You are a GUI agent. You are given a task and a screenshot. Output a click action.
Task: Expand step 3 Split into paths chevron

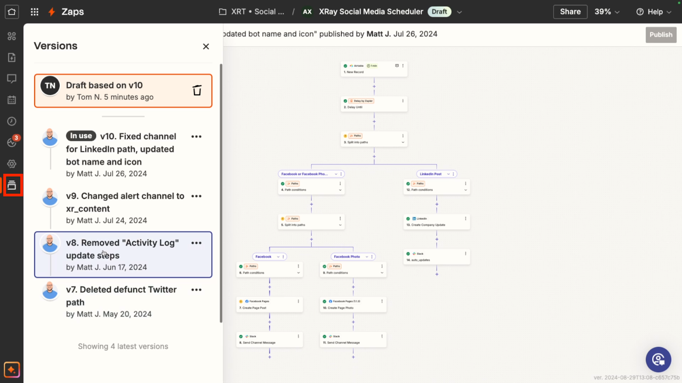coord(403,142)
